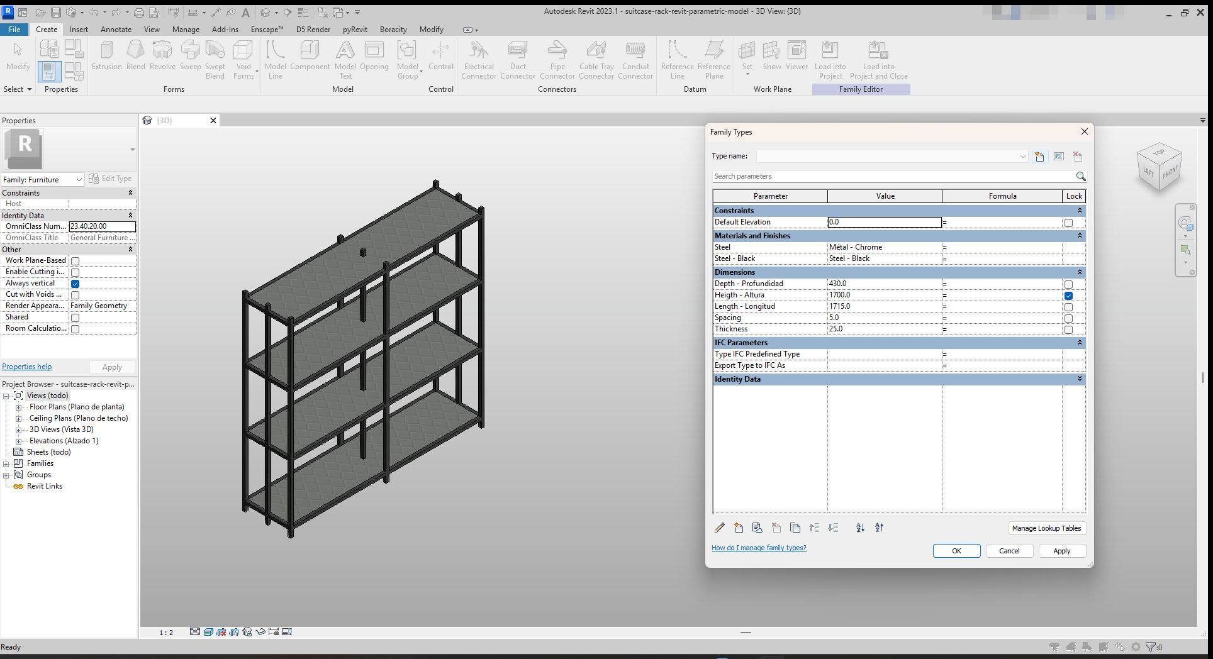Click the Search parameters field
Viewport: 1213px width, 659px height.
pos(893,177)
